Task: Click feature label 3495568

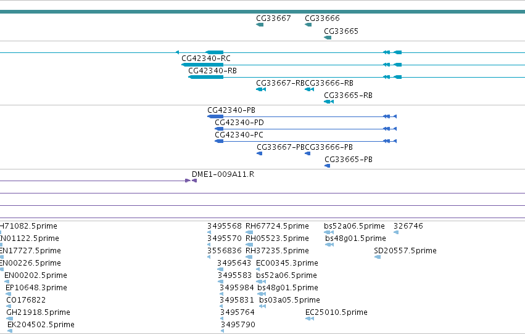Action: click(225, 226)
